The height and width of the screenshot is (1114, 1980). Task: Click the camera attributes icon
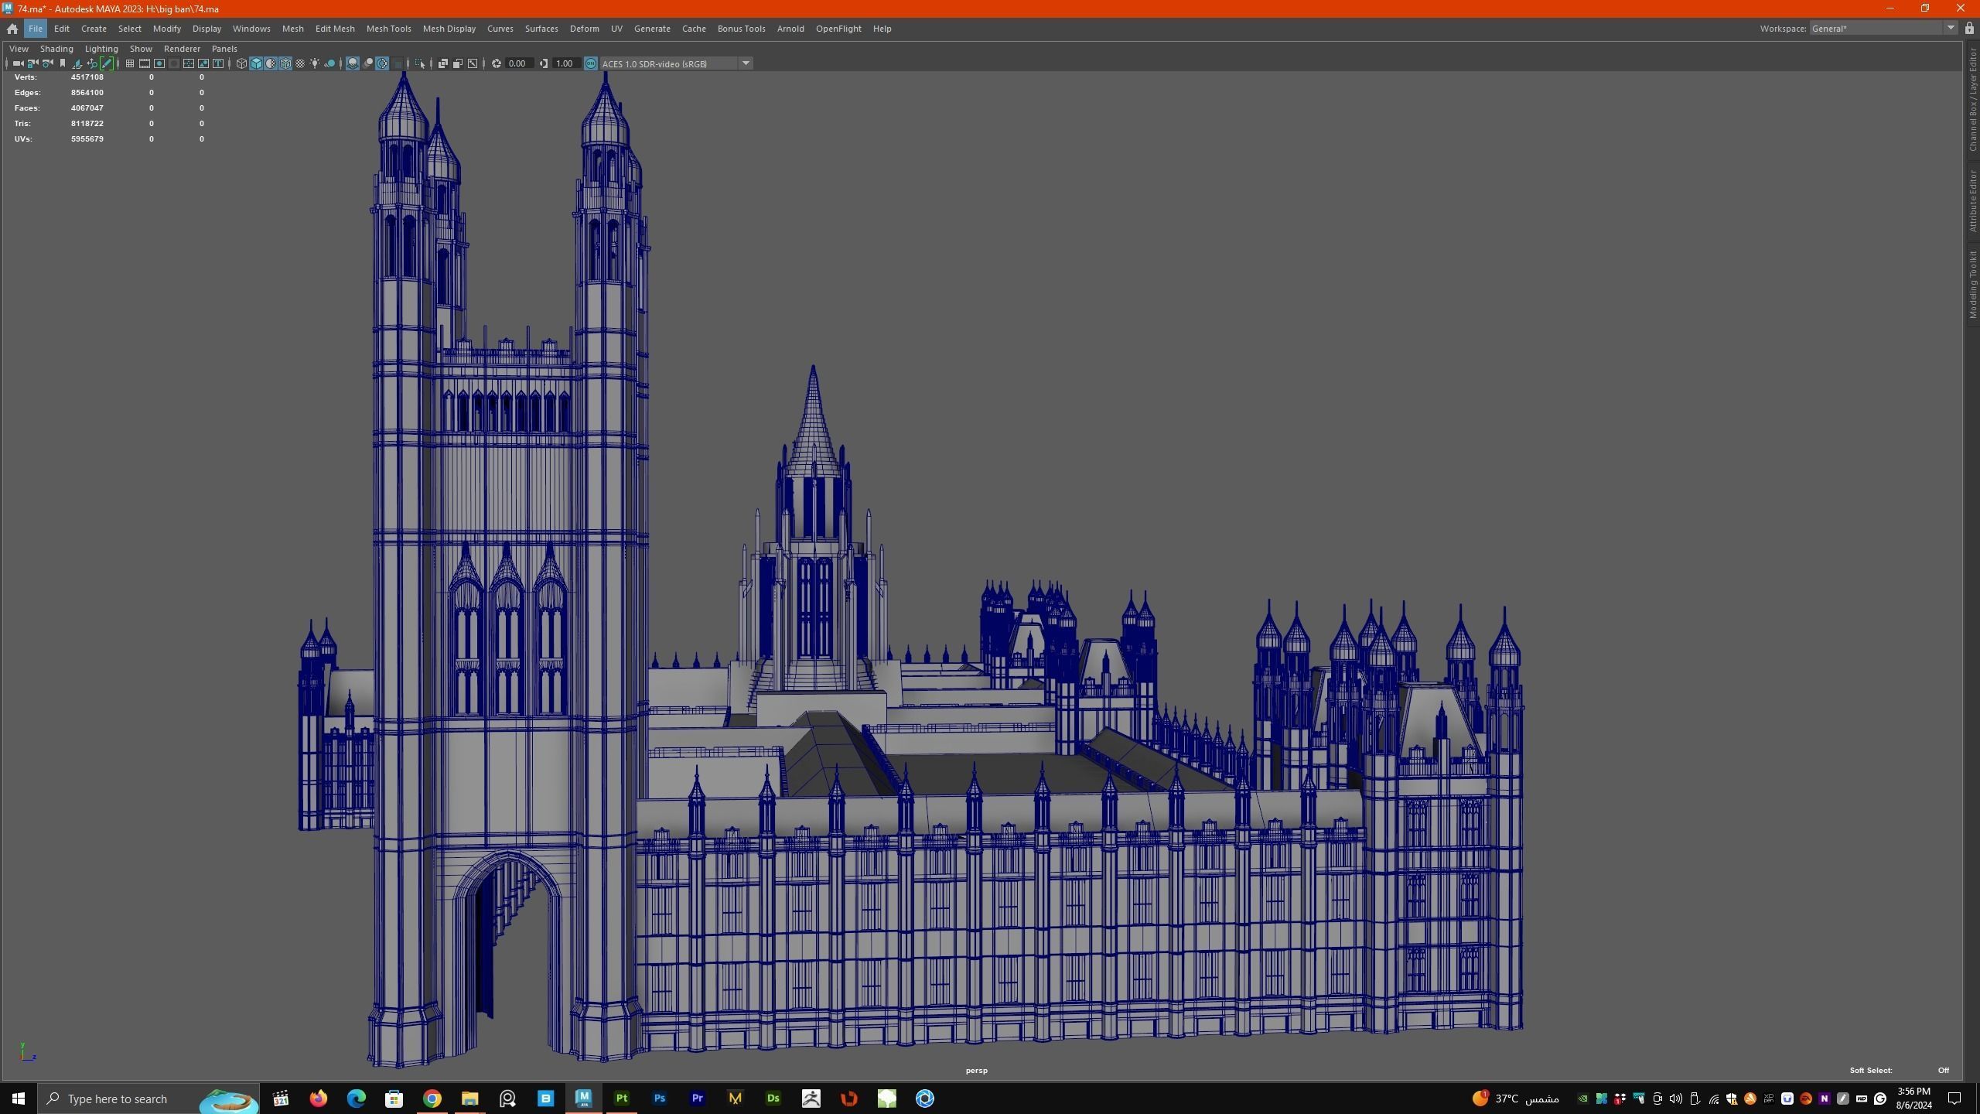[x=47, y=63]
